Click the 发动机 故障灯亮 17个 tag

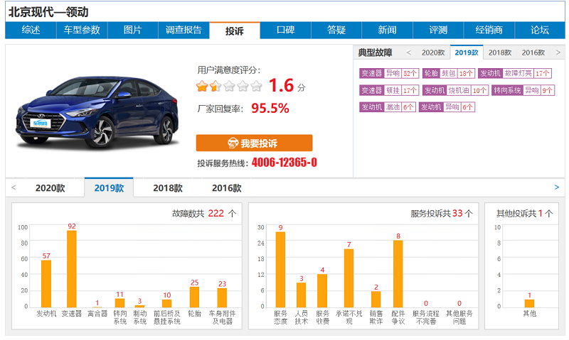[514, 74]
